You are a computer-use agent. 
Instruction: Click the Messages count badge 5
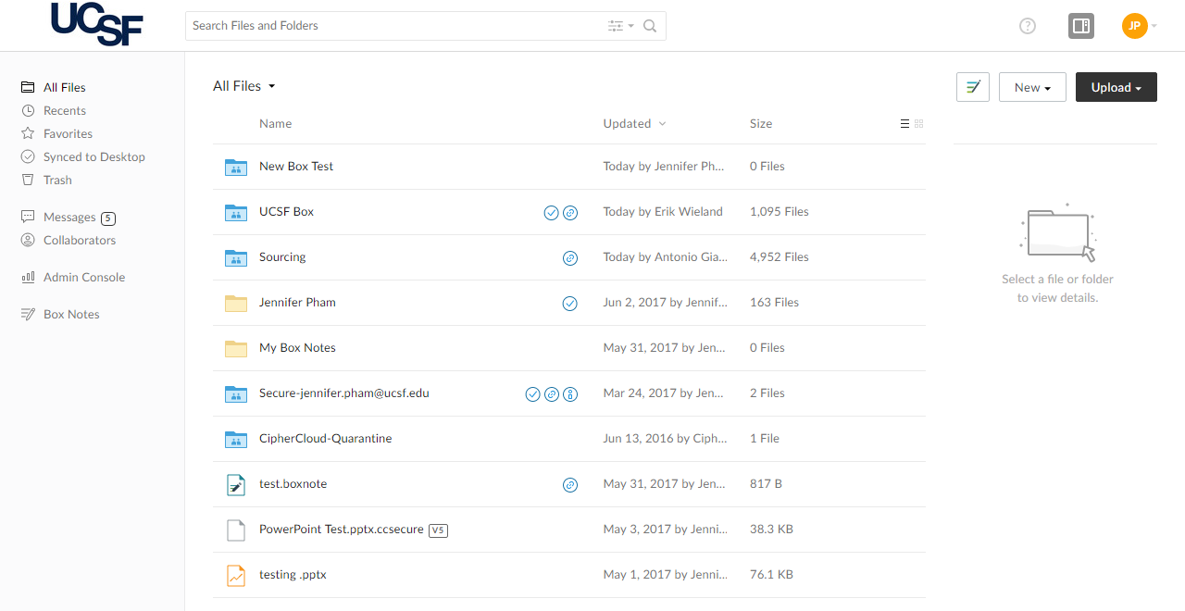(x=108, y=218)
